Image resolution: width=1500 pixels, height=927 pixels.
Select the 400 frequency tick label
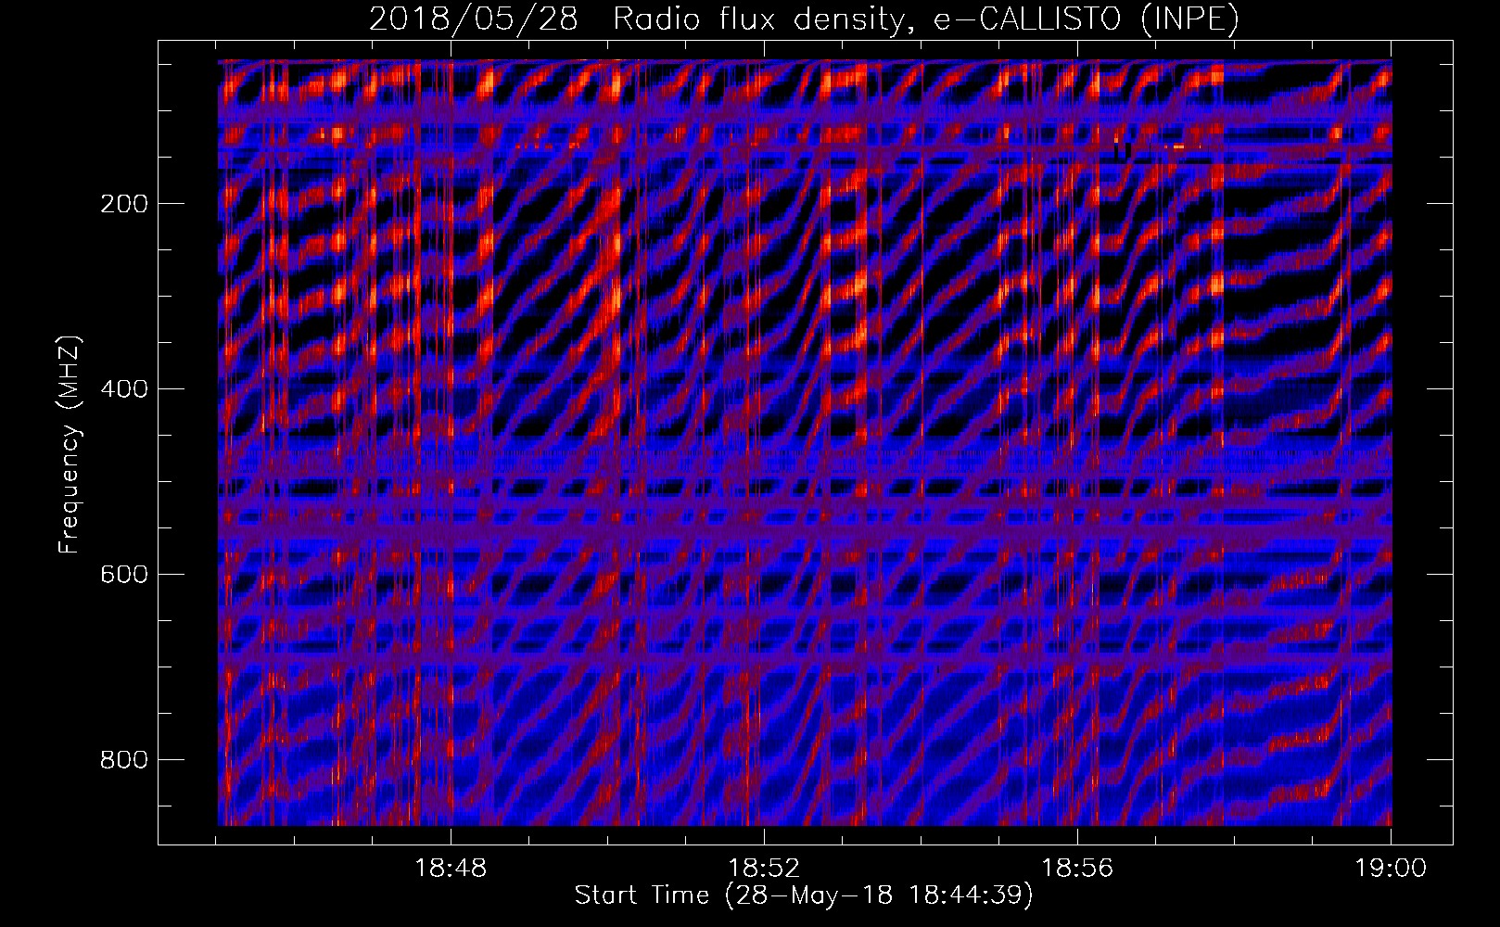pos(123,389)
